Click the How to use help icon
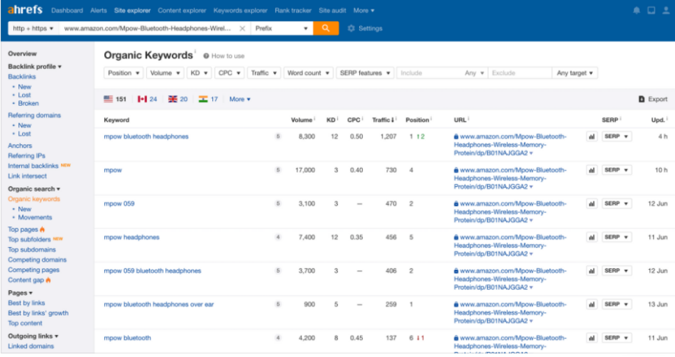This screenshot has height=357, width=675. (x=206, y=56)
